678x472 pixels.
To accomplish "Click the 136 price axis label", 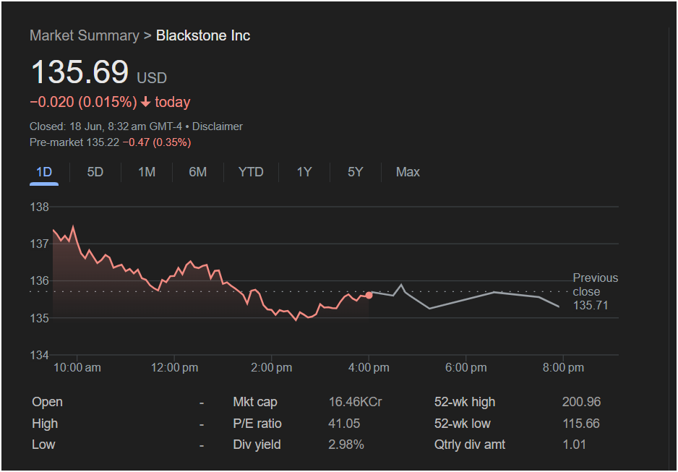I will click(39, 281).
